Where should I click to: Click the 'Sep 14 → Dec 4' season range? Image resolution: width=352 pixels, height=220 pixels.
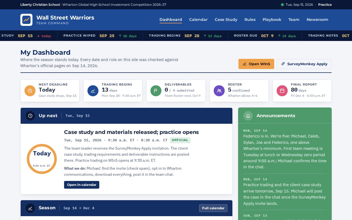(x=79, y=208)
